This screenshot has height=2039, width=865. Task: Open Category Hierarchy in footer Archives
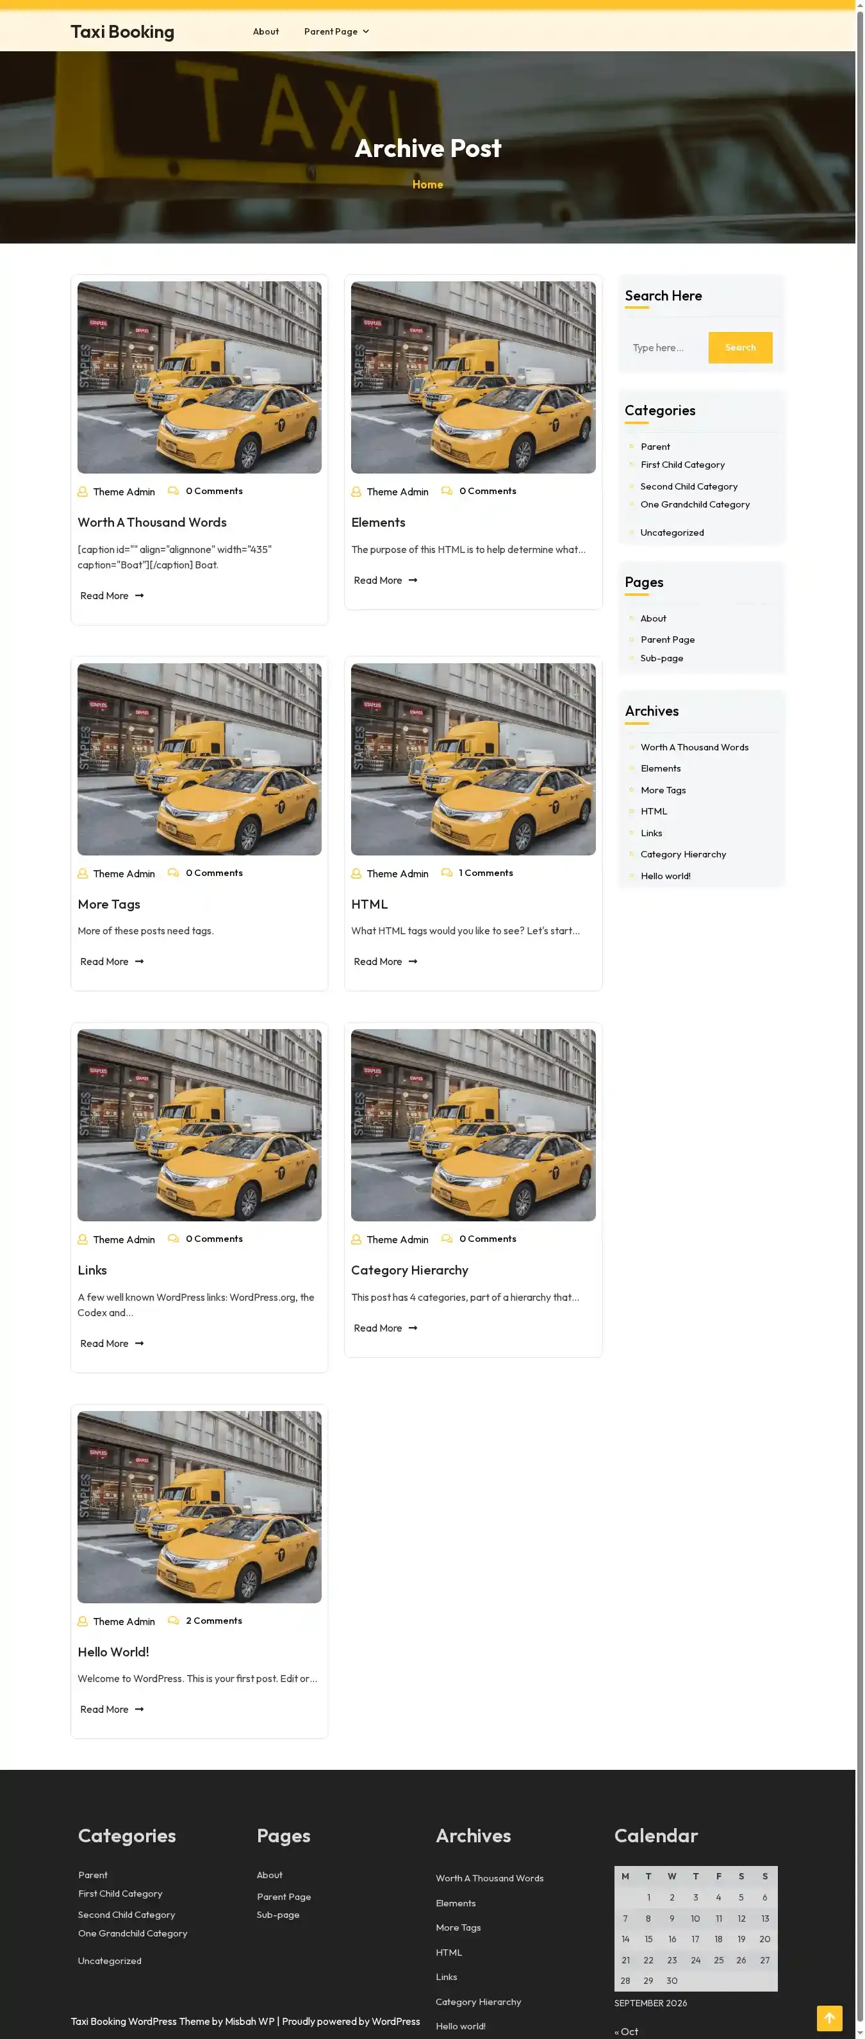478,2002
